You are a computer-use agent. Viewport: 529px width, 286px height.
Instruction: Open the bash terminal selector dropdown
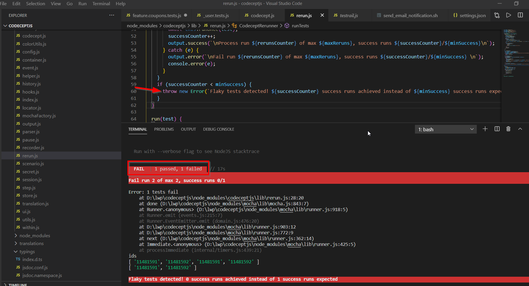[446, 129]
